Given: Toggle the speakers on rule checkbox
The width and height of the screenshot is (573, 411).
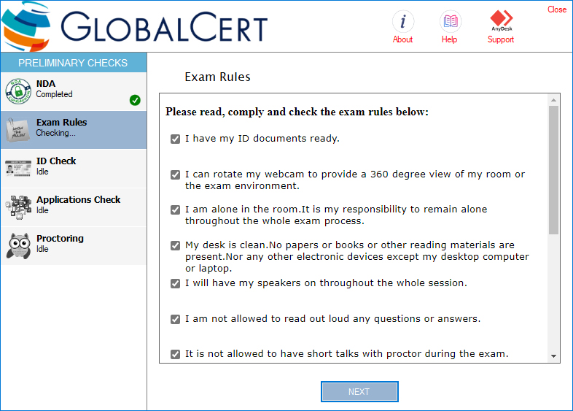Looking at the screenshot, I should click(x=175, y=283).
